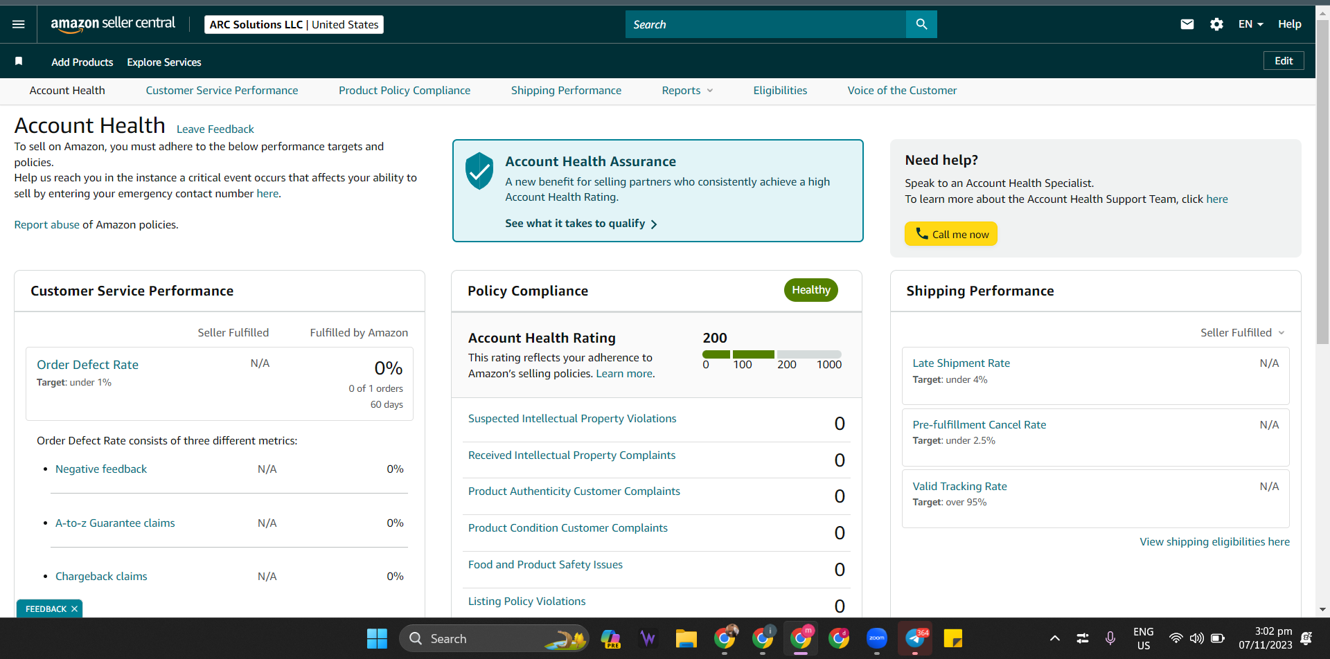Open Sticky Notes from taskbar
Image resolution: width=1330 pixels, height=659 pixels.
[x=953, y=638]
